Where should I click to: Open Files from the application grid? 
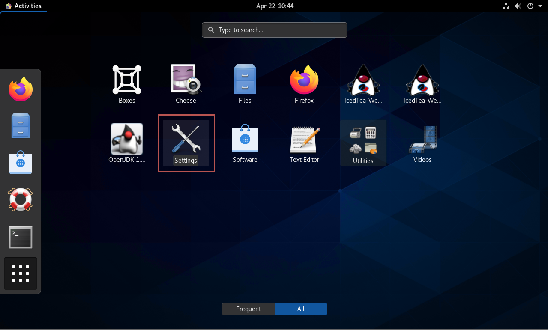click(x=245, y=84)
